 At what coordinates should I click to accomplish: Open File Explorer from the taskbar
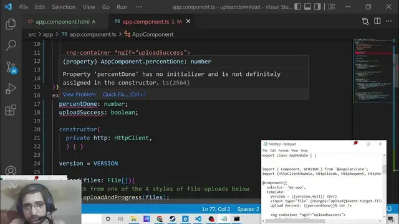[133, 218]
